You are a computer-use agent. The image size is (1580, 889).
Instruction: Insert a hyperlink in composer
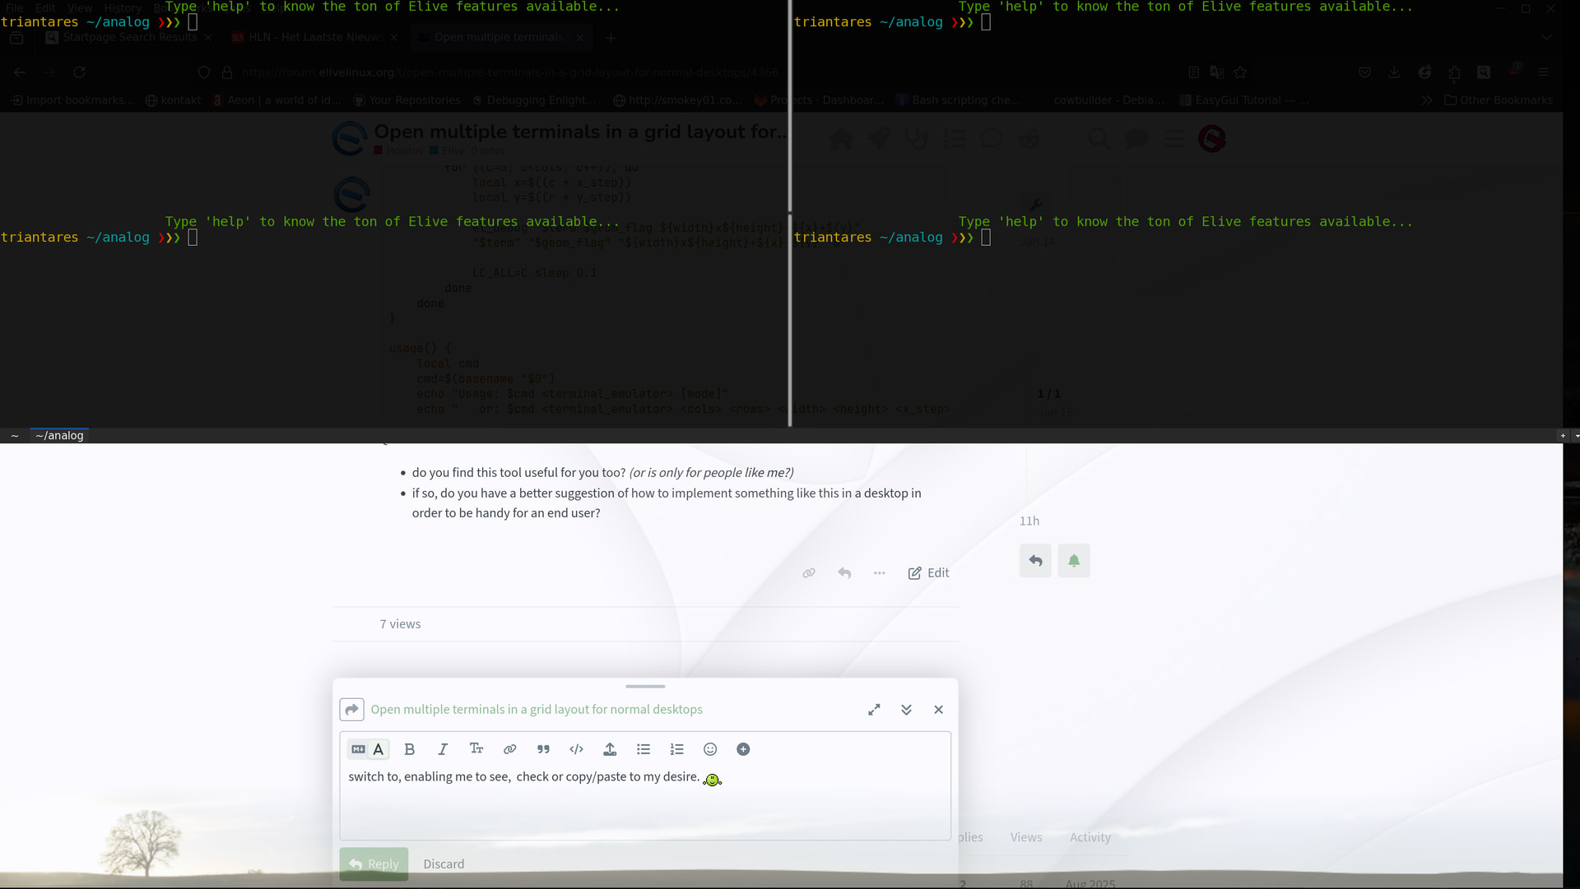[509, 749]
